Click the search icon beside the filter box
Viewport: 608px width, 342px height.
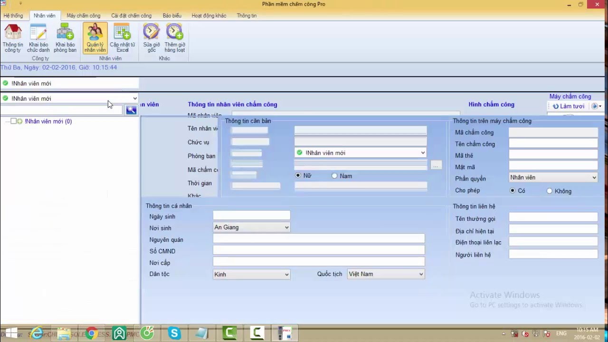[131, 110]
